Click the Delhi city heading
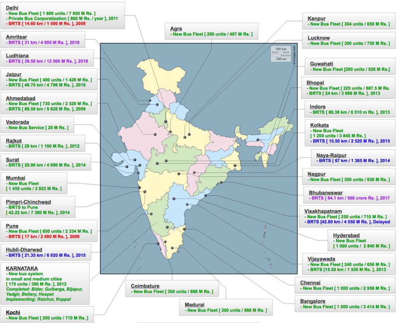 coord(12,8)
